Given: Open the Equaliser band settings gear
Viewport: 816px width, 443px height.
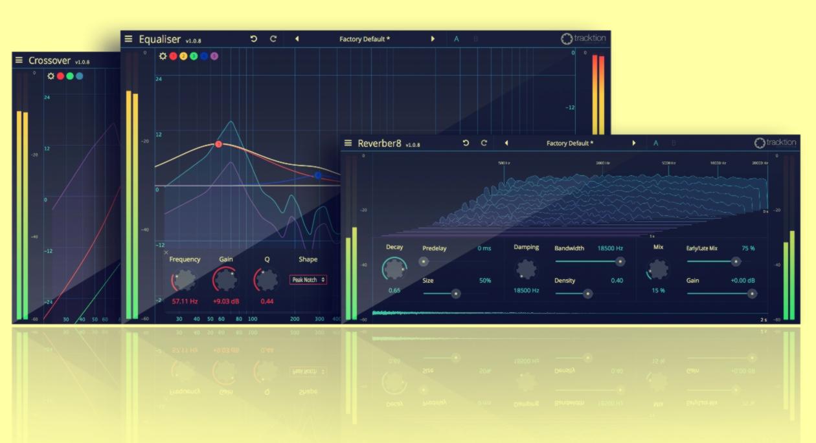Looking at the screenshot, I should [163, 56].
